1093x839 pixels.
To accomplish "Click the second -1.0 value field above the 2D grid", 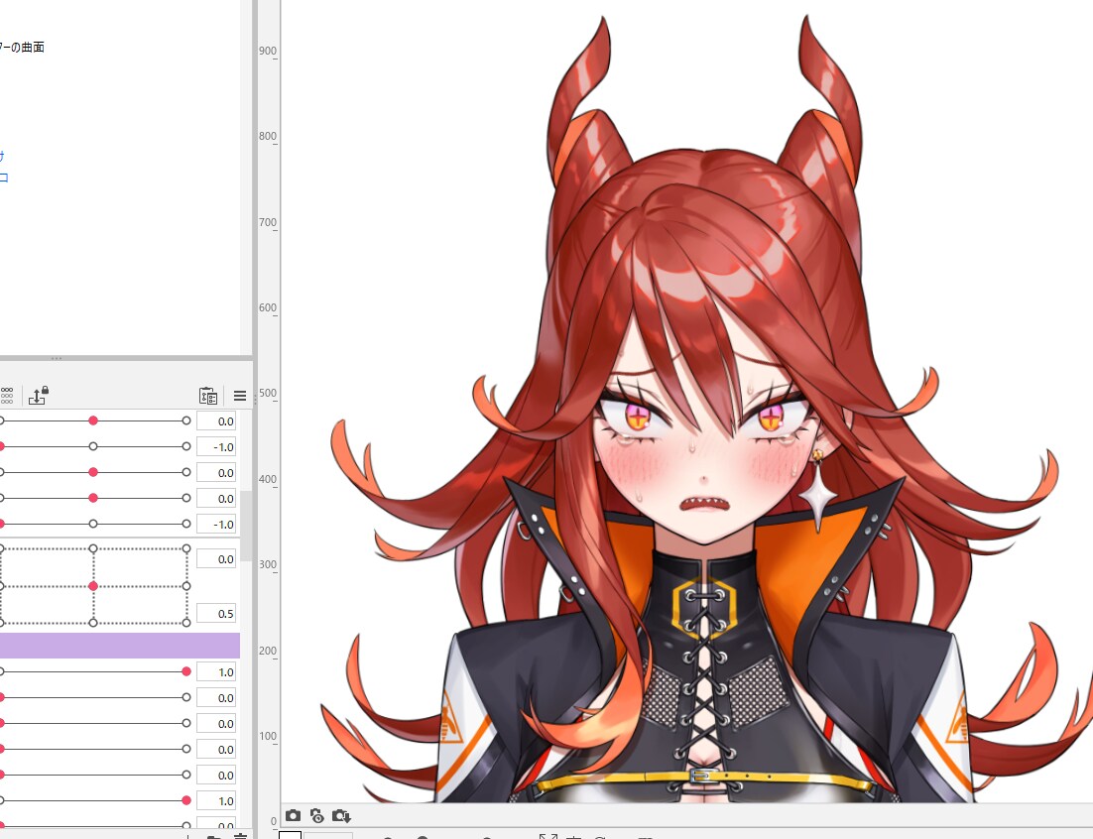I will (217, 524).
